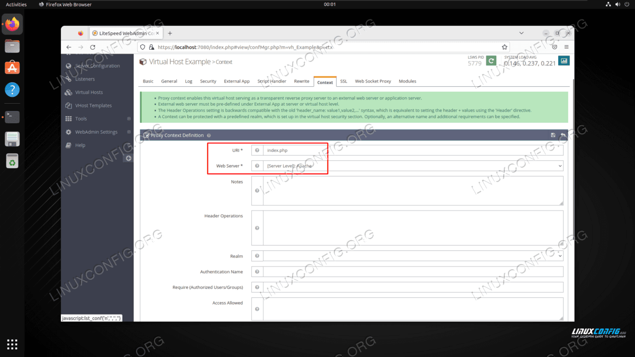Switch to the Script Handler tab
Screen dimensions: 635x357
(272, 81)
